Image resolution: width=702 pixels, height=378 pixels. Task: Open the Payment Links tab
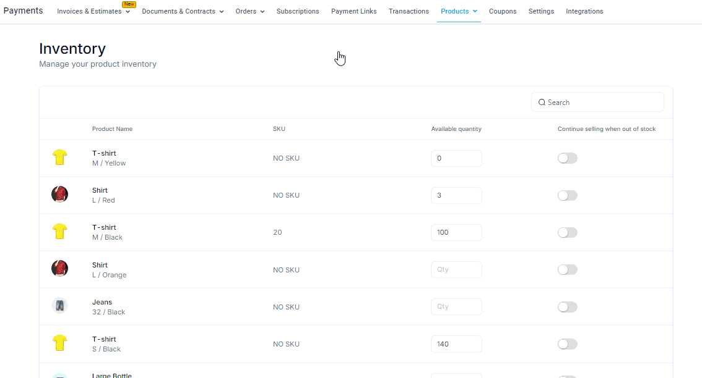tap(353, 12)
